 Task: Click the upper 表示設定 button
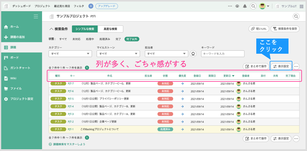281,66
